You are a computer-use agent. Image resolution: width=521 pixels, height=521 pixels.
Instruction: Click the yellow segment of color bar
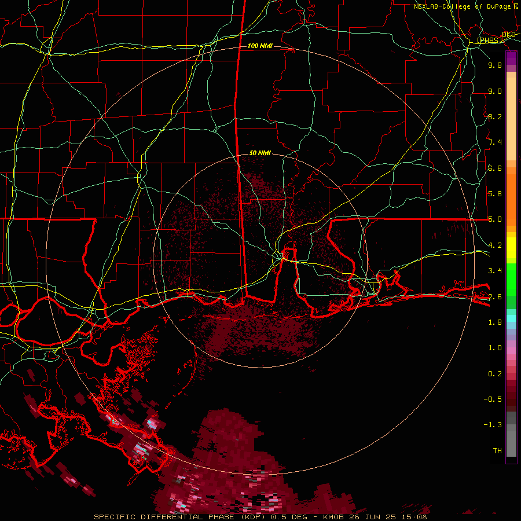[x=511, y=248]
